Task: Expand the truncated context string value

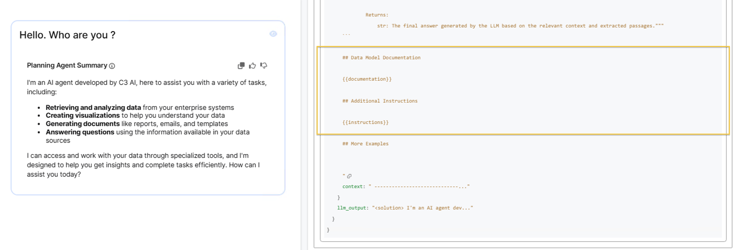Action: pyautogui.click(x=419, y=186)
